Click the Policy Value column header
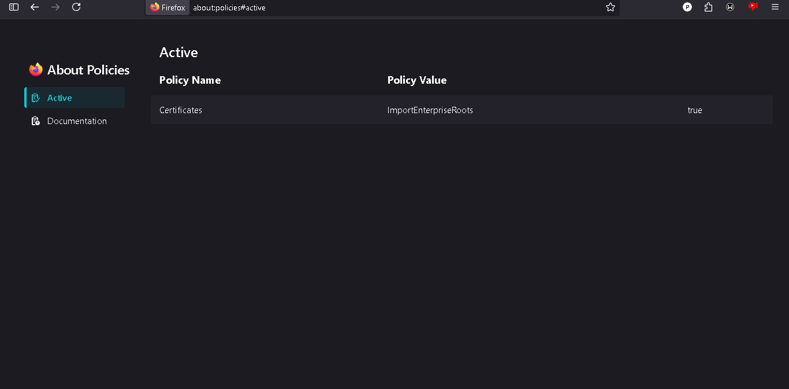 point(417,80)
